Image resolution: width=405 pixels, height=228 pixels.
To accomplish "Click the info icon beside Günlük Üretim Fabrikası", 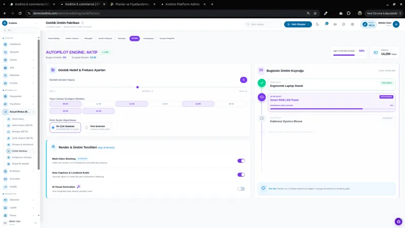I will (83, 23).
